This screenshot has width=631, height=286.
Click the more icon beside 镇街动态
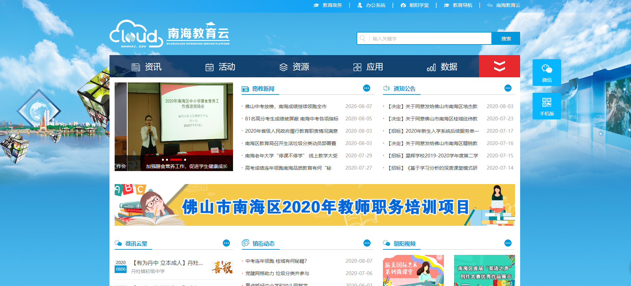(367, 243)
